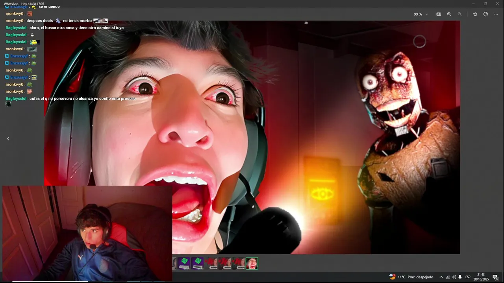The image size is (504, 283).
Task: Click the webcam overlay of the streamer
Action: 87,233
